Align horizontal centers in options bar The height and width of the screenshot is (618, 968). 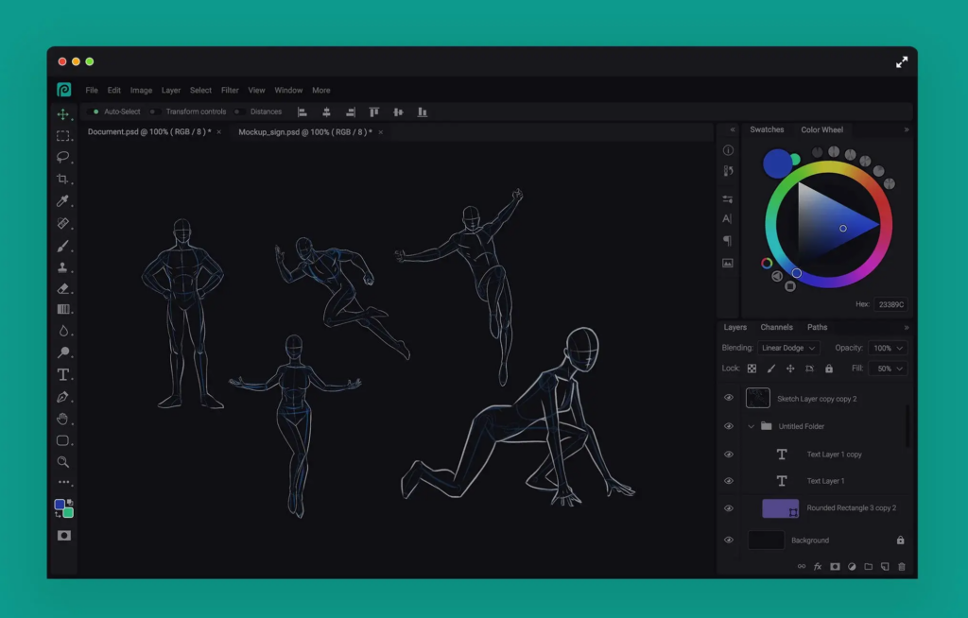tap(326, 112)
